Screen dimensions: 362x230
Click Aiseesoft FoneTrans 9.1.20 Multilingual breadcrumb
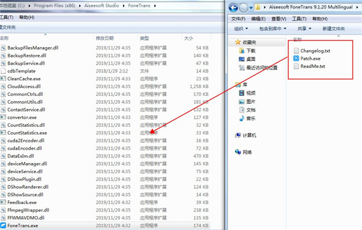click(x=311, y=7)
